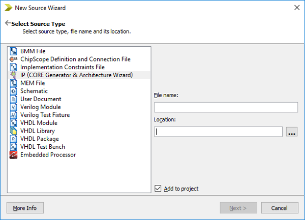Image resolution: width=305 pixels, height=220 pixels.
Task: Go back using the arrow icon
Action: (8, 23)
